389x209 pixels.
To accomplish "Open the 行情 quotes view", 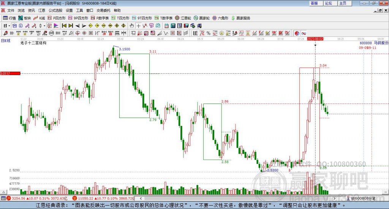I will [x=9, y=18].
